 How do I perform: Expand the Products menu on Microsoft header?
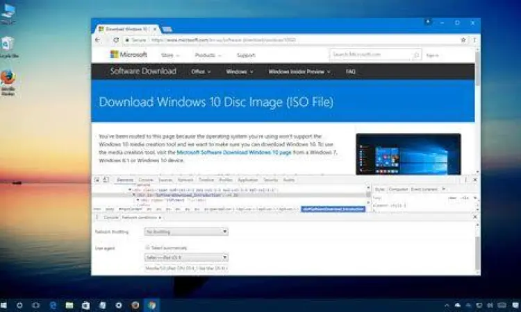tap(208, 55)
